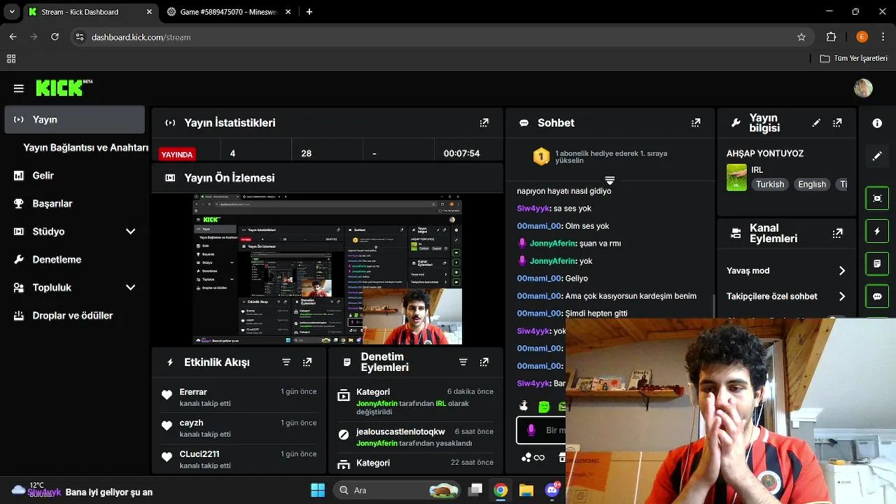Viewport: 896px width, 504px height.
Task: Click the IRL category thumbnail
Action: (x=736, y=177)
